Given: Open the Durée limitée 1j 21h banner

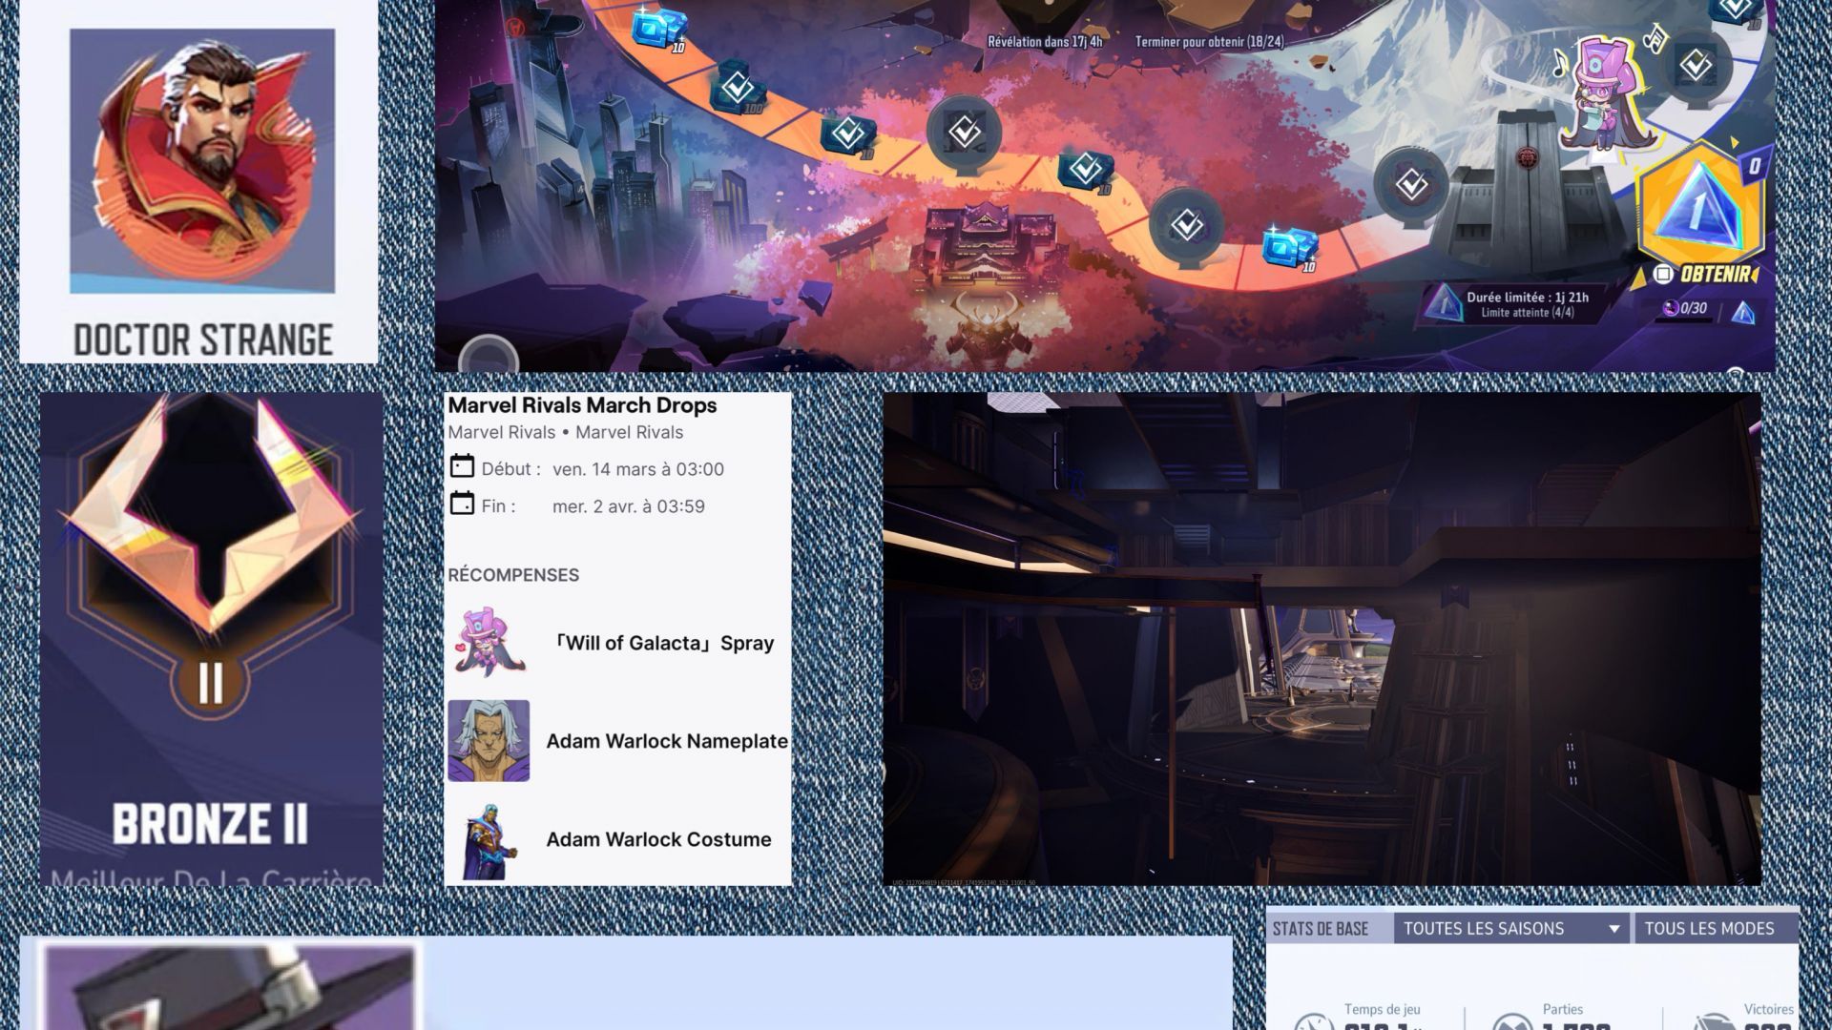Looking at the screenshot, I should pyautogui.click(x=1518, y=304).
